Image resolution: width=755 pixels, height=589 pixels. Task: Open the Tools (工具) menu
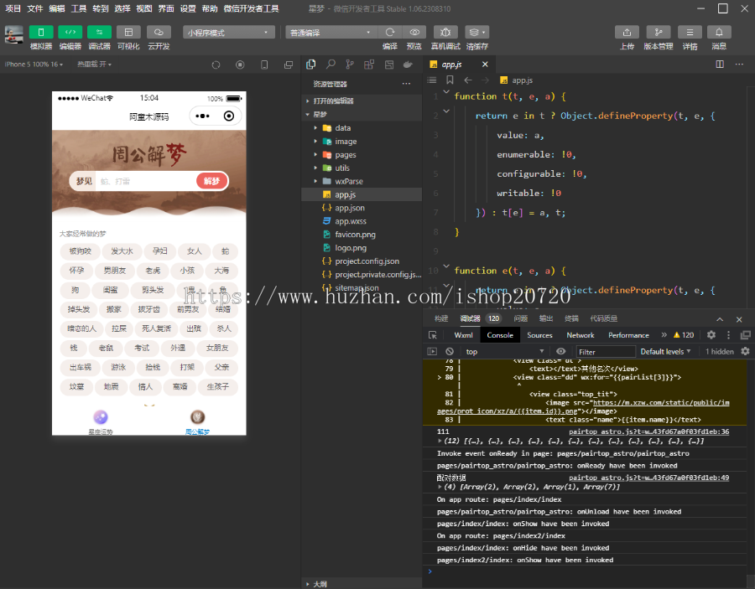[x=79, y=8]
